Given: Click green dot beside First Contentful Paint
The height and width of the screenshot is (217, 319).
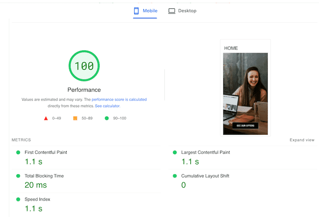Looking at the screenshot, I should point(18,152).
